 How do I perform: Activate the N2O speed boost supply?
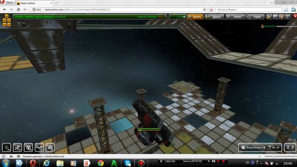point(39,148)
